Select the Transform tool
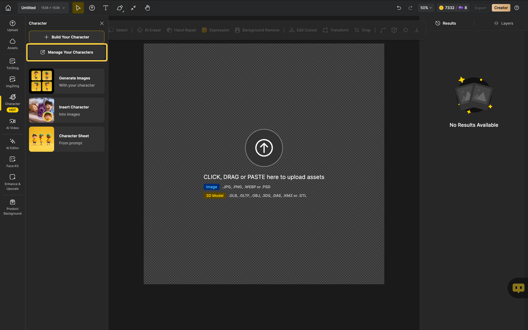Image resolution: width=528 pixels, height=330 pixels. (x=335, y=30)
